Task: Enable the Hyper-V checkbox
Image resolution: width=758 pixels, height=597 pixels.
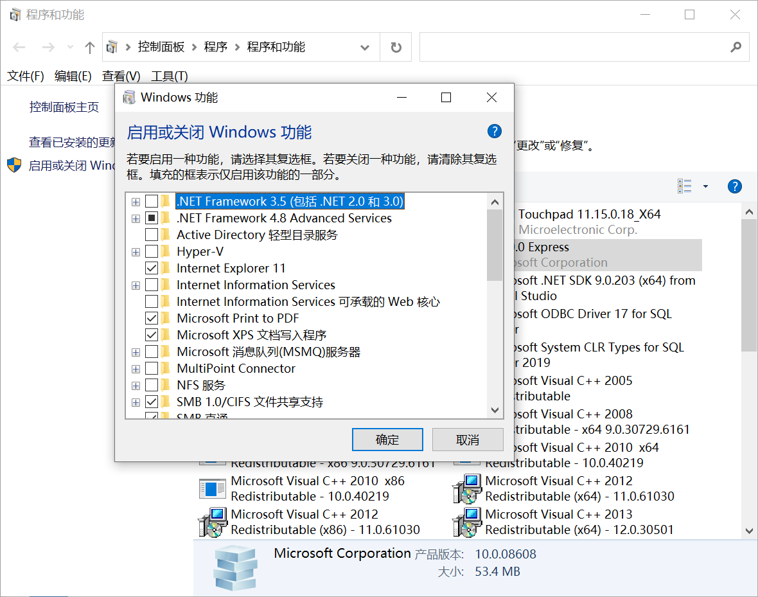Action: [x=152, y=251]
